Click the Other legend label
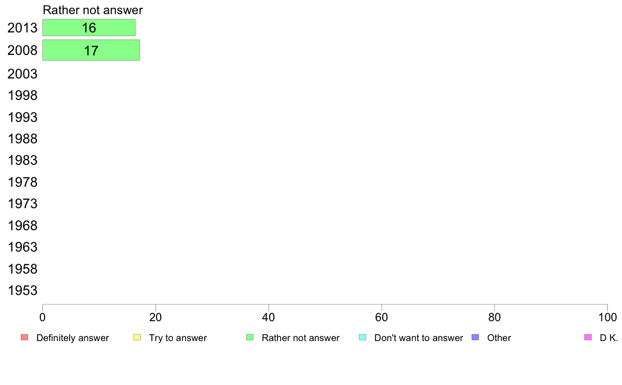 click(498, 338)
